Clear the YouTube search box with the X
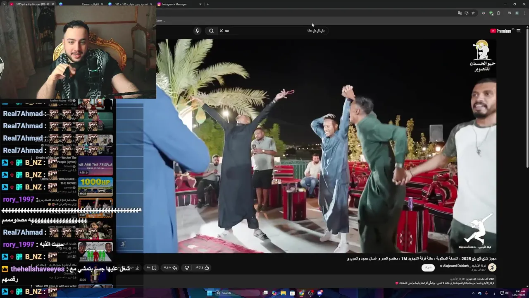Screen dimensions: 529x298 pyautogui.click(x=221, y=31)
